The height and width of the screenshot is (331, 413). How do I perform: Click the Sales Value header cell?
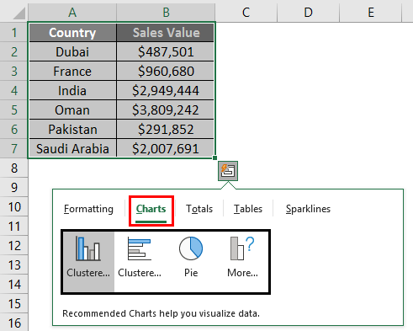[x=166, y=33]
